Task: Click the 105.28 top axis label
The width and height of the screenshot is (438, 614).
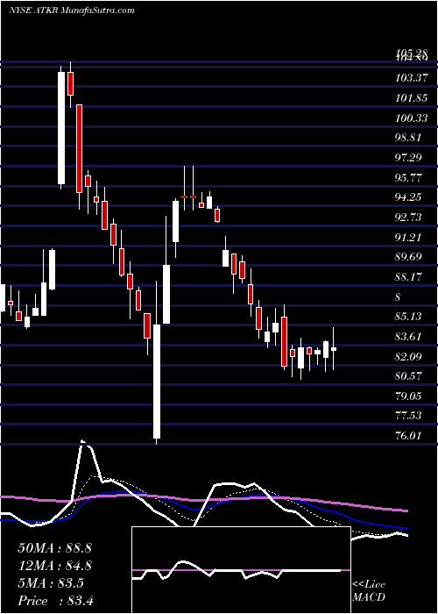Action: click(411, 53)
